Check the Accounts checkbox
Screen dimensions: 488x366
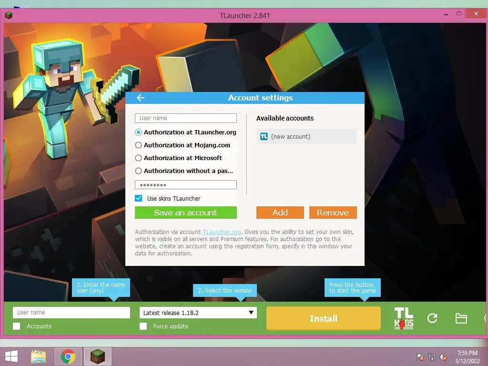tap(17, 326)
